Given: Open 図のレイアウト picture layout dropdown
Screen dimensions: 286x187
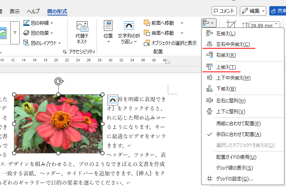Looking at the screenshot, I should 42,43.
